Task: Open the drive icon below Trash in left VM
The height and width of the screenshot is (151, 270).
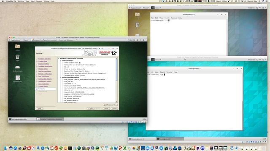Action: 17,67
